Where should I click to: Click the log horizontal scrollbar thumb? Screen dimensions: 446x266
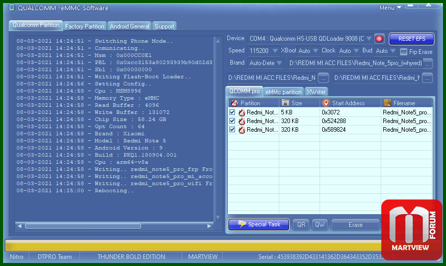pyautogui.click(x=83, y=226)
